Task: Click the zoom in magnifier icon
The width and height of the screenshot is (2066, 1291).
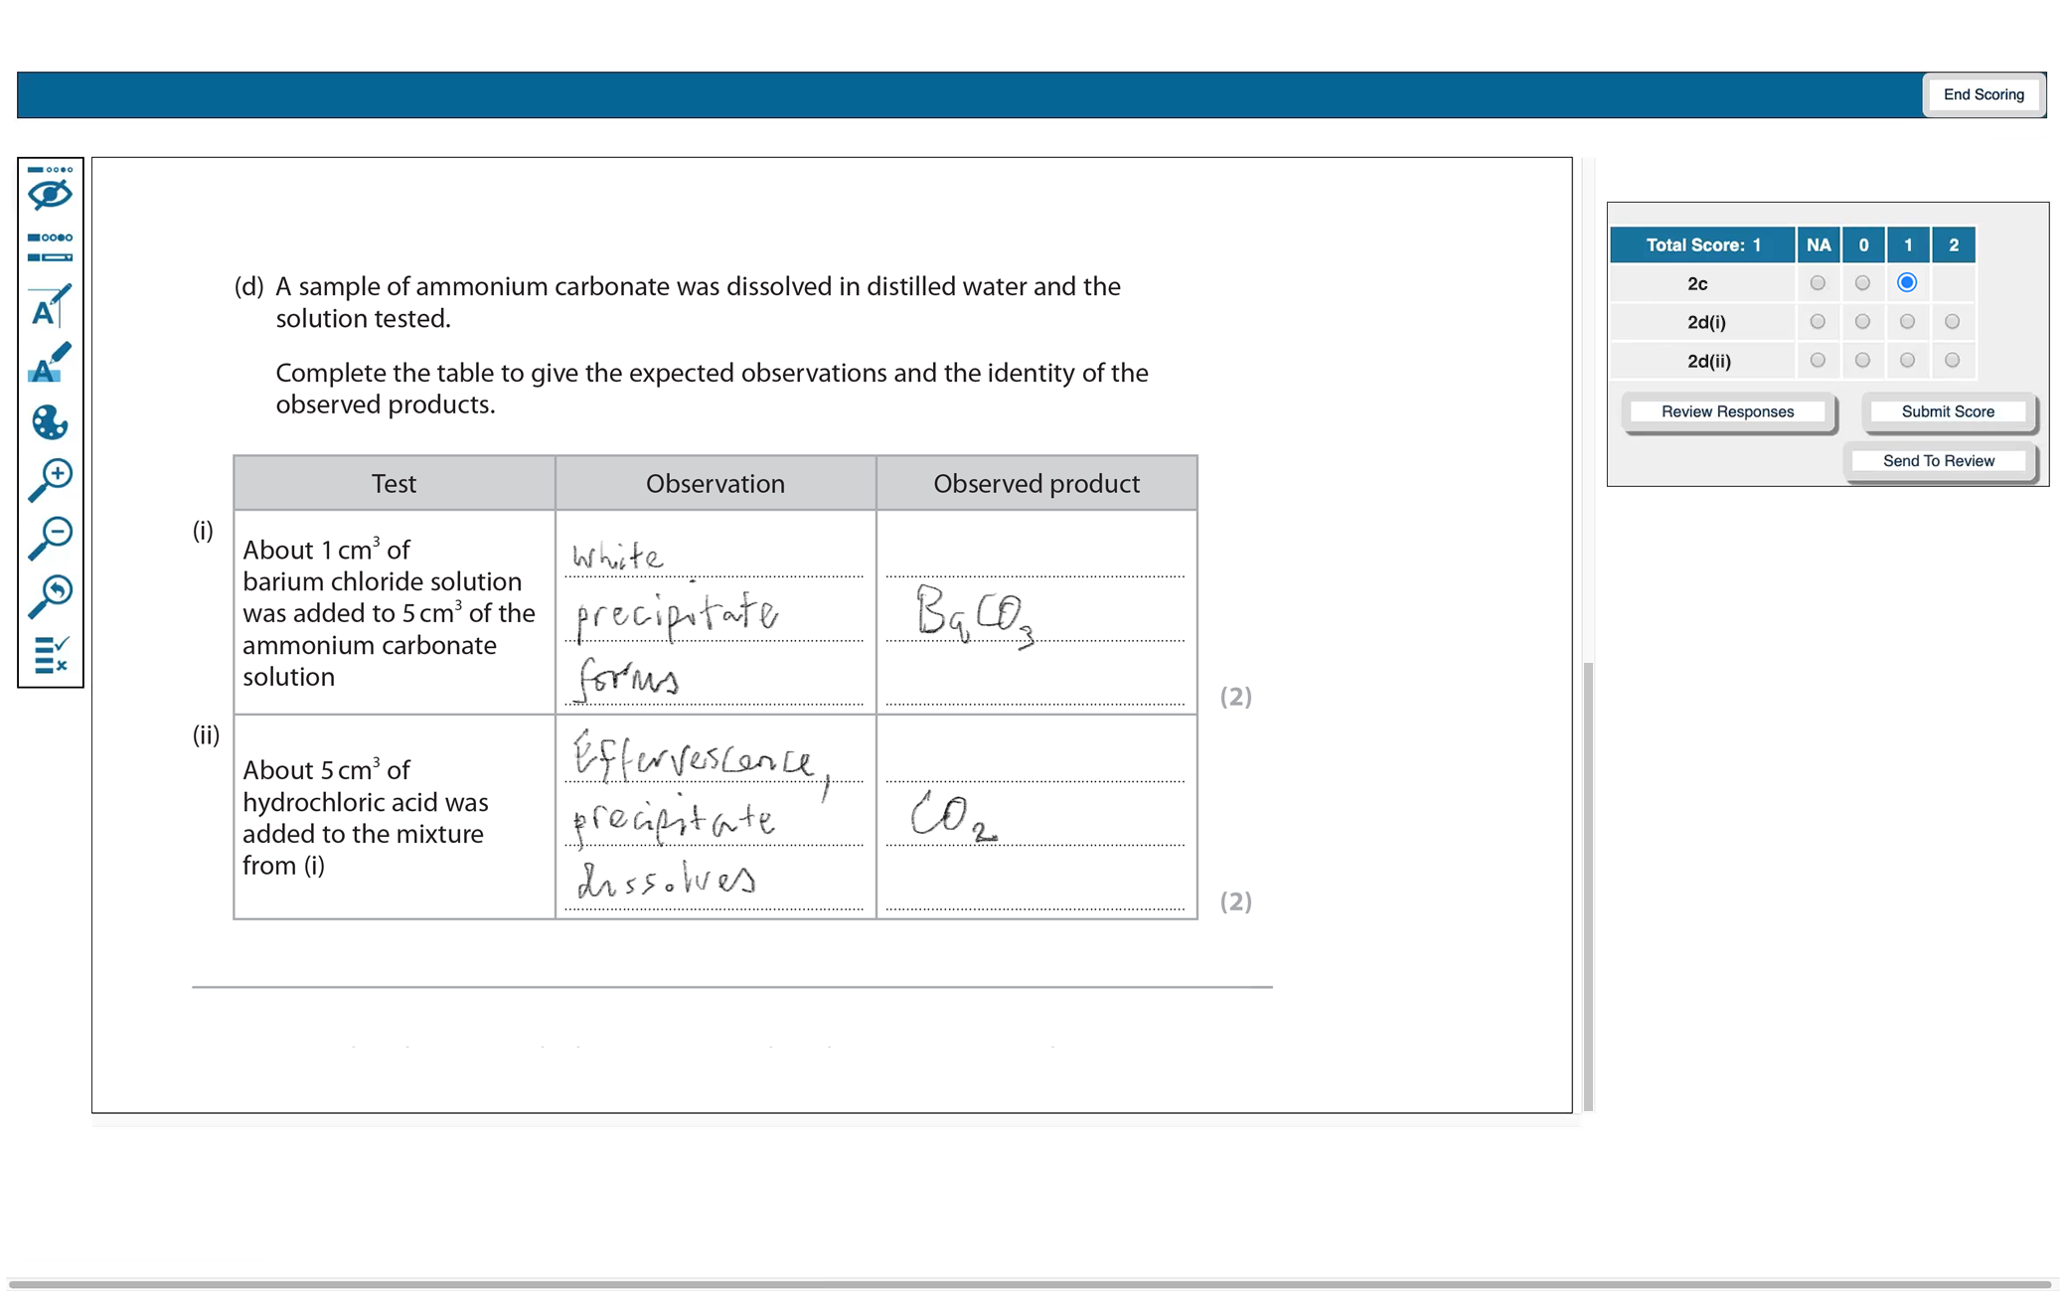Action: click(x=50, y=479)
